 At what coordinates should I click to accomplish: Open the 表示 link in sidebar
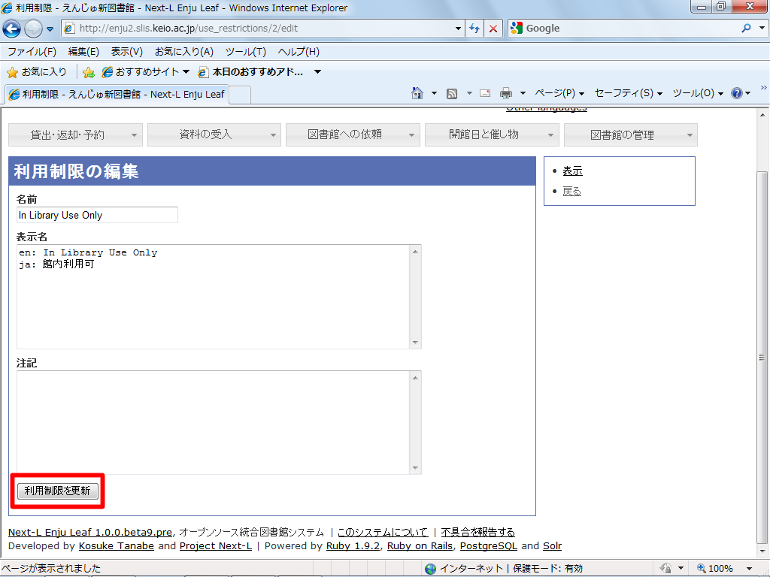[x=572, y=171]
